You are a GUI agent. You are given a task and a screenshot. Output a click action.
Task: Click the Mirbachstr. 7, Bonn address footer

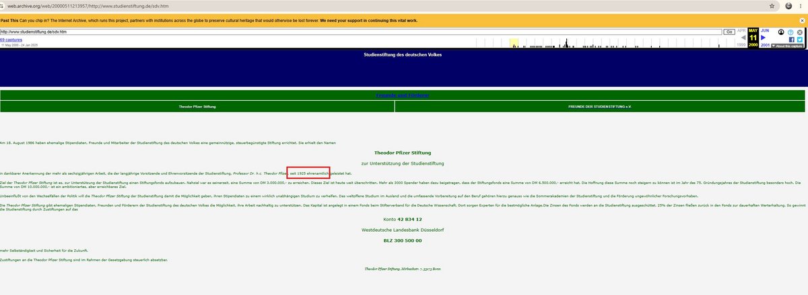tap(402, 268)
